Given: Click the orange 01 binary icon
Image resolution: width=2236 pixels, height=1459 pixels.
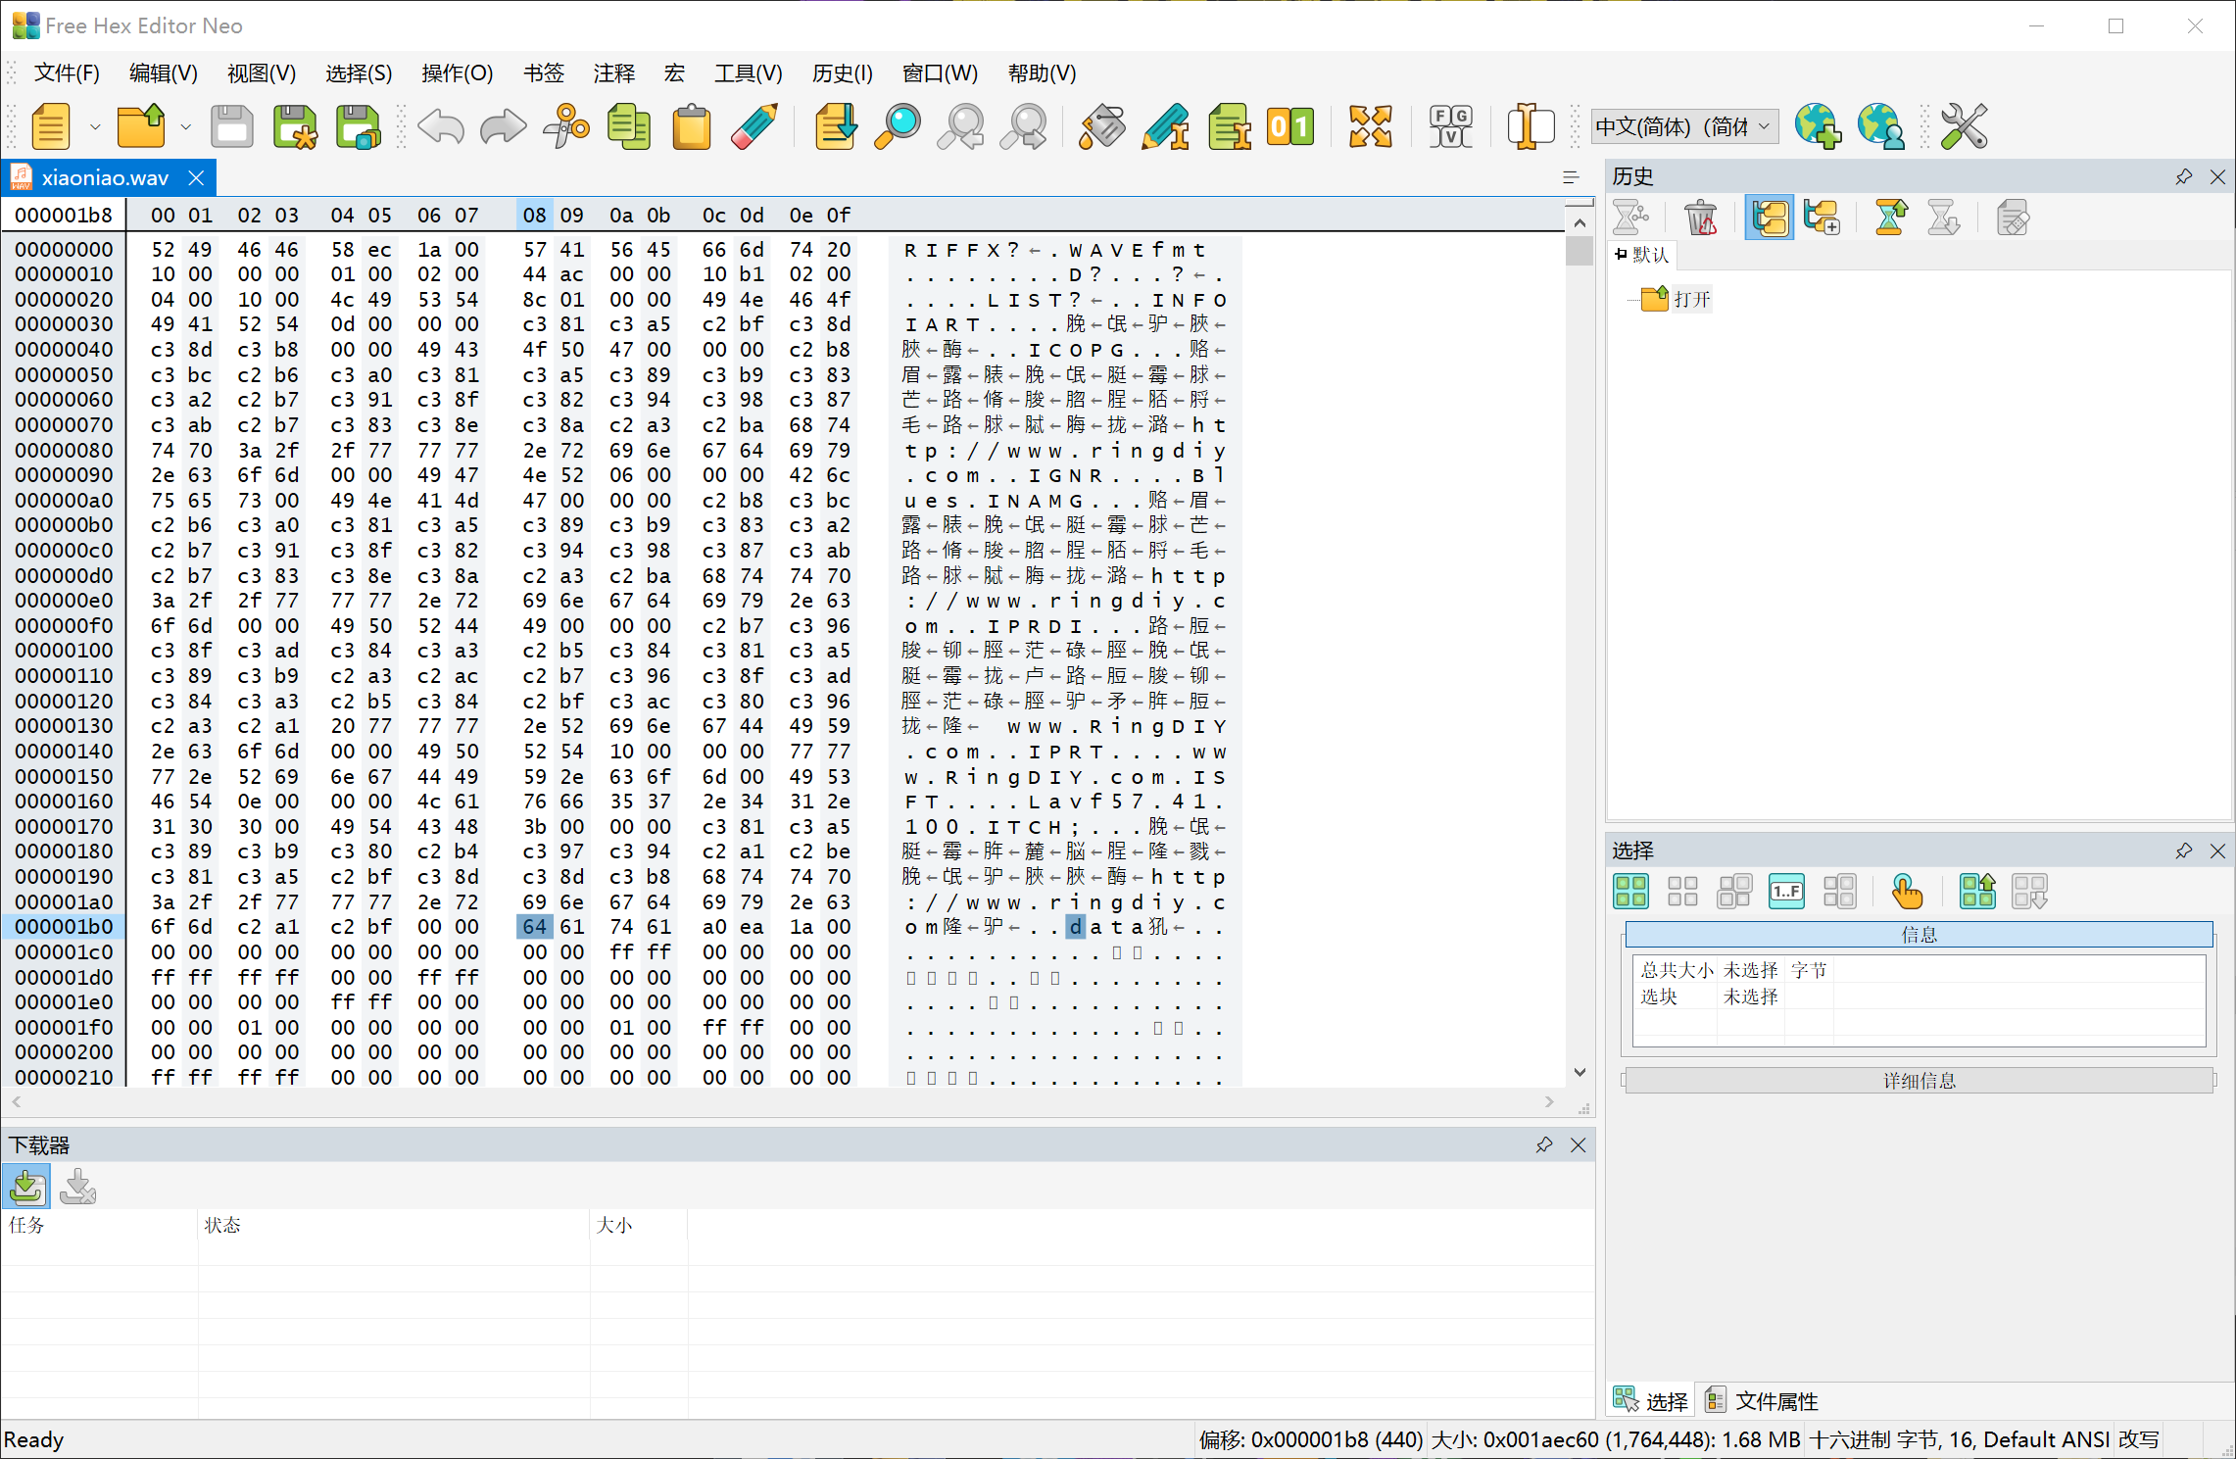Looking at the screenshot, I should (x=1289, y=127).
